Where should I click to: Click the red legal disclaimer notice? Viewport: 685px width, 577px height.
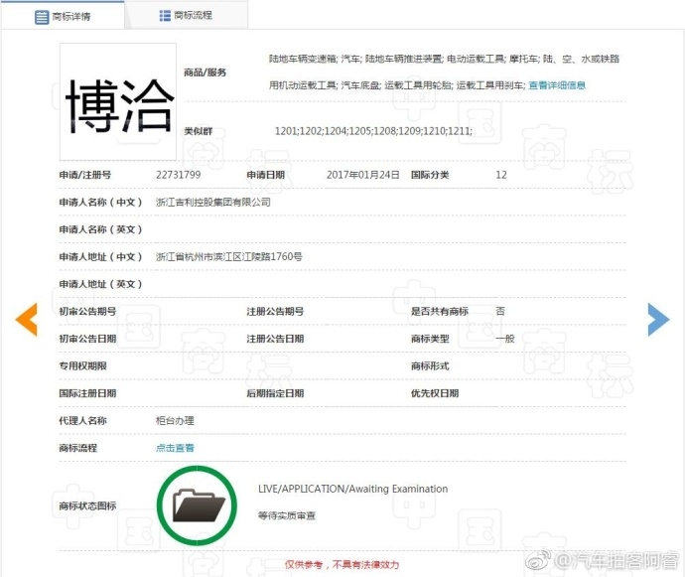[x=342, y=565]
